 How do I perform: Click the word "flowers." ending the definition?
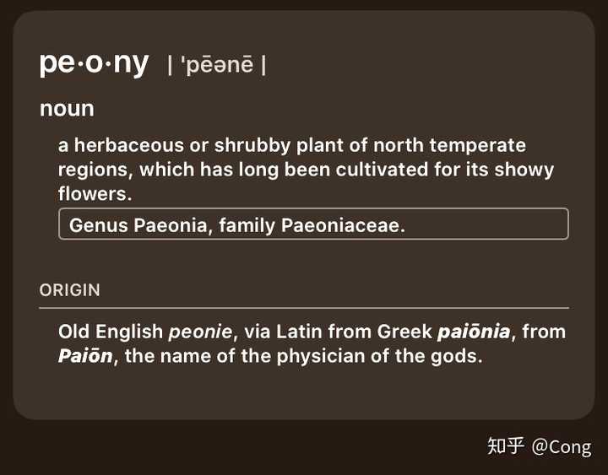click(x=95, y=195)
